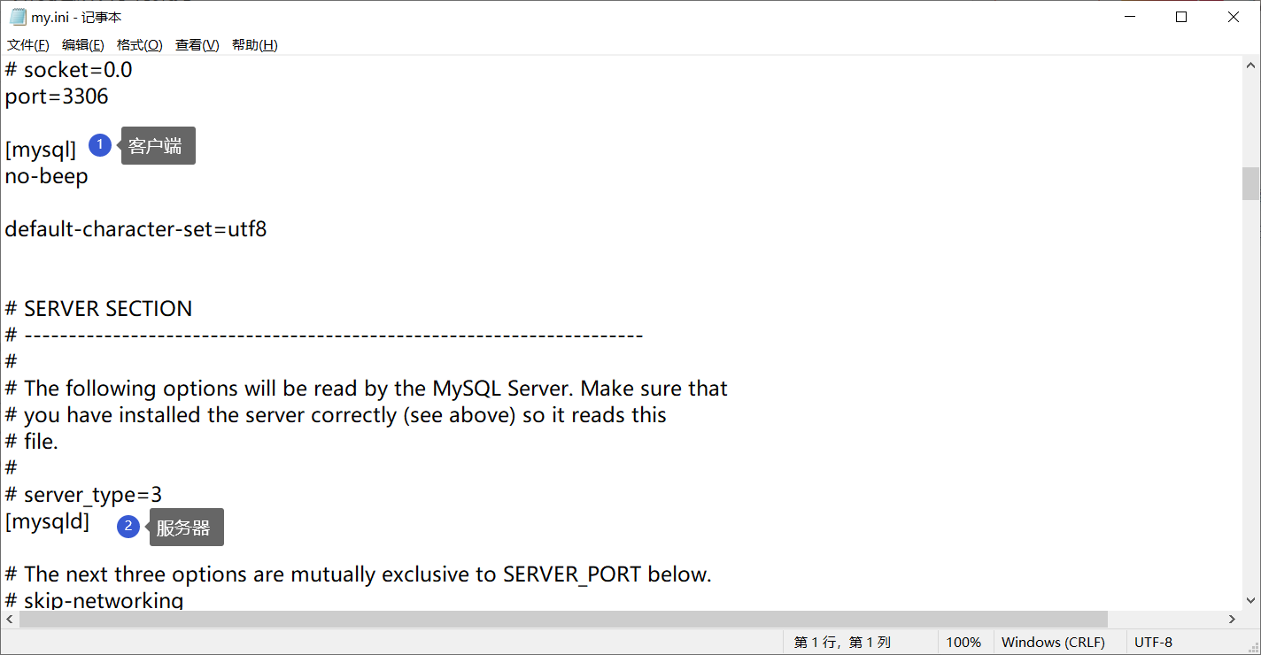Click the line starting '# you have installed'
Screen dimensions: 1261x655
click(x=336, y=415)
